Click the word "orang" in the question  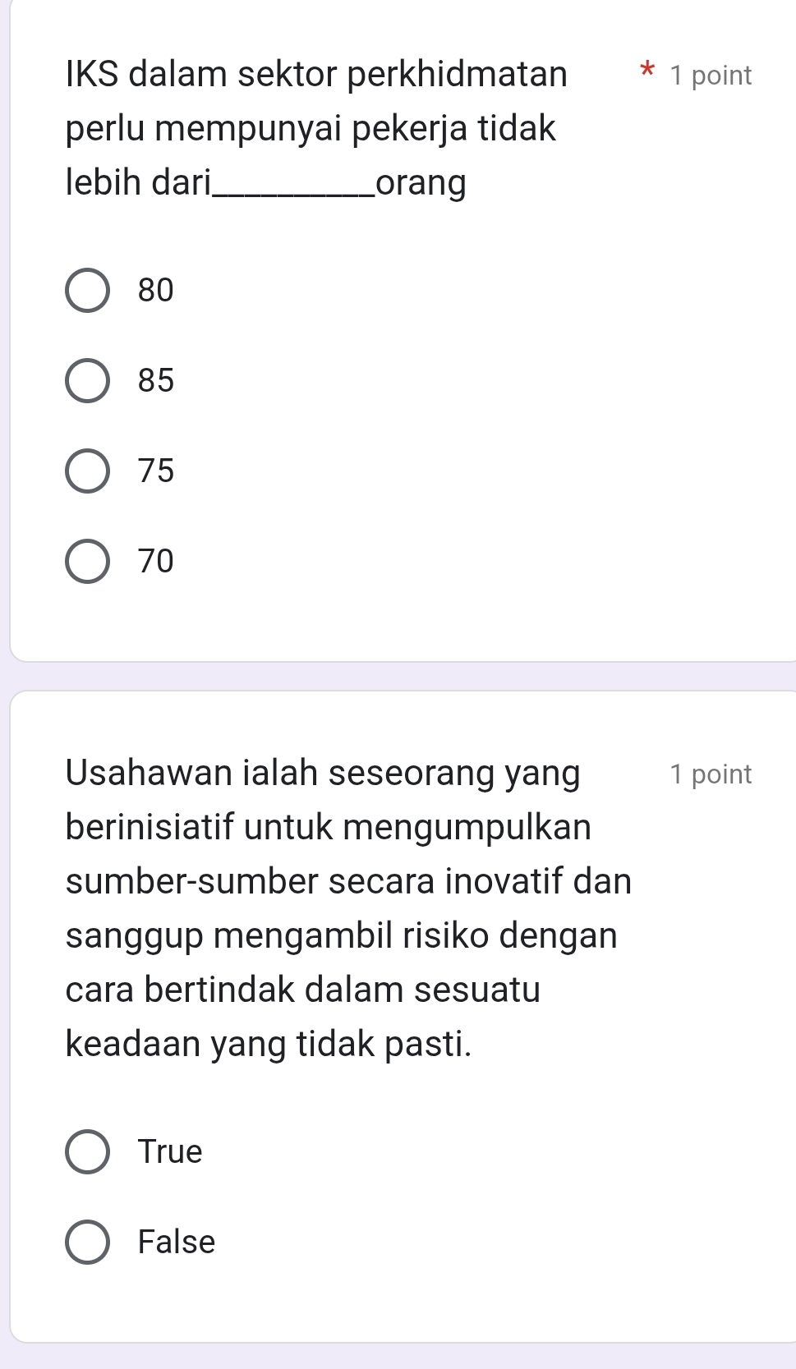point(421,183)
